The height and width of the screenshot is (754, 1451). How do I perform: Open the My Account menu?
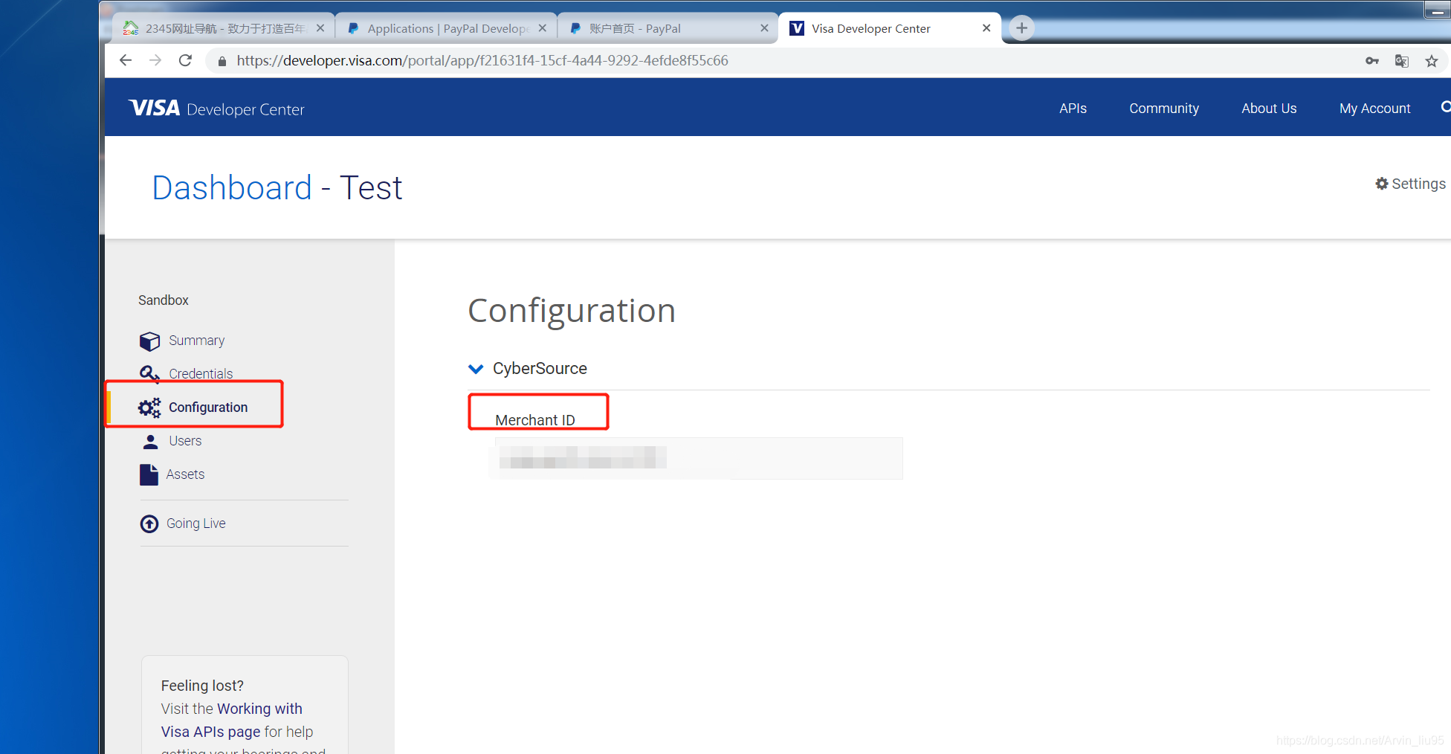click(x=1374, y=109)
